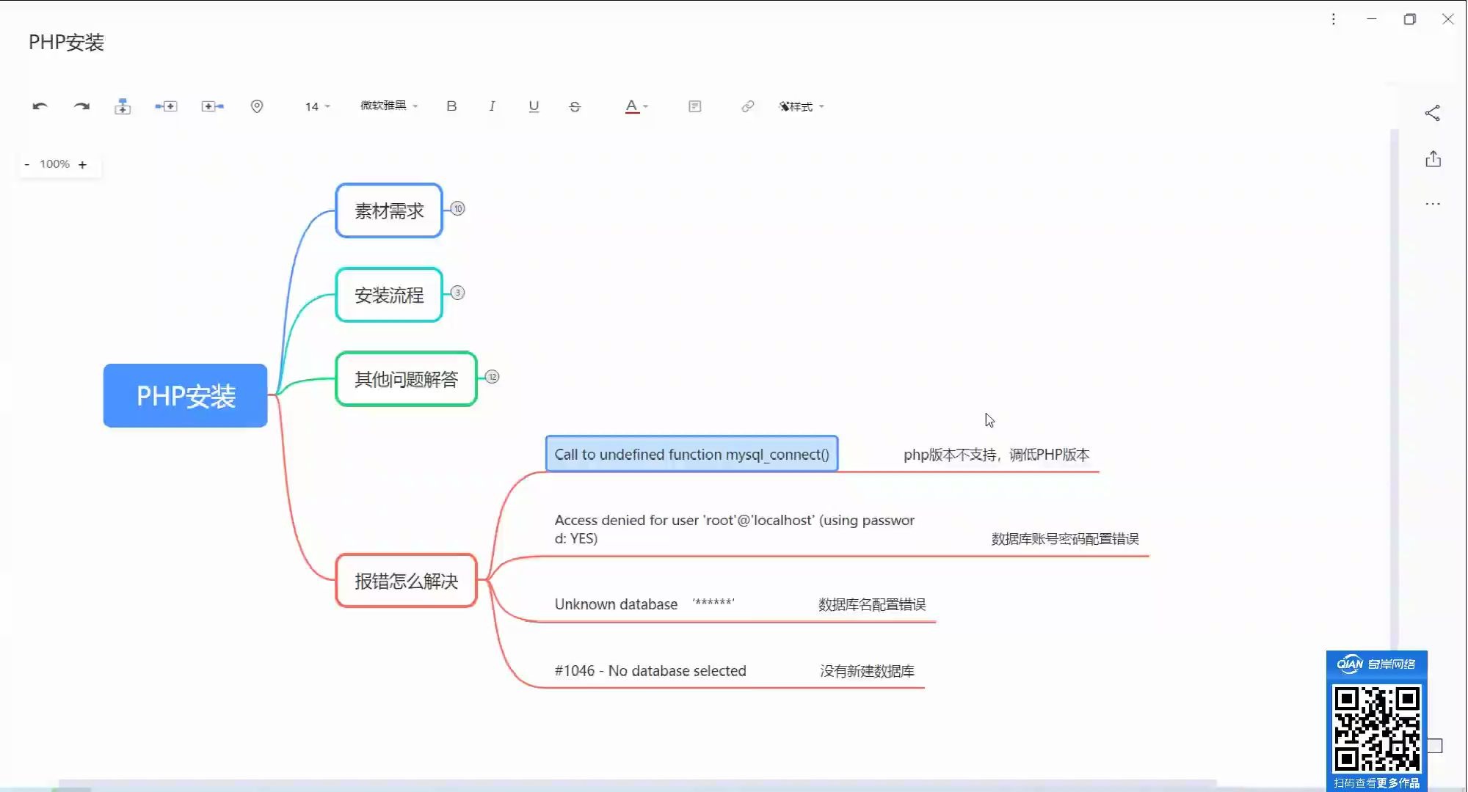Expand 安装流程 collapsed children
1468x792 pixels.
pos(458,293)
